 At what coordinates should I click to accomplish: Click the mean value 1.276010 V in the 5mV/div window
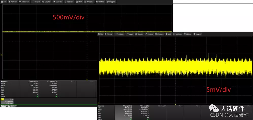(145, 108)
